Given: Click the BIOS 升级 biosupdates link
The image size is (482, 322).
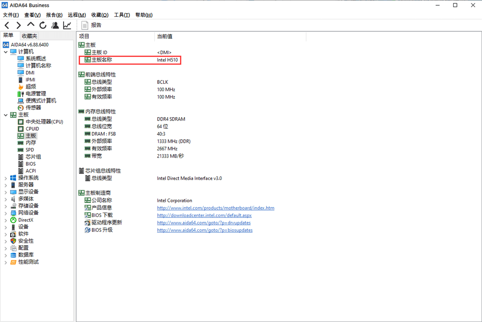Looking at the screenshot, I should (204, 230).
